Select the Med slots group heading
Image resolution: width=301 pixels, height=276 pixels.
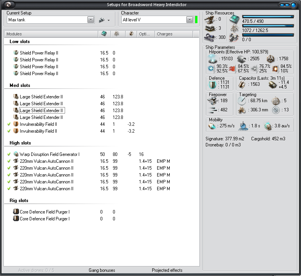point(20,85)
